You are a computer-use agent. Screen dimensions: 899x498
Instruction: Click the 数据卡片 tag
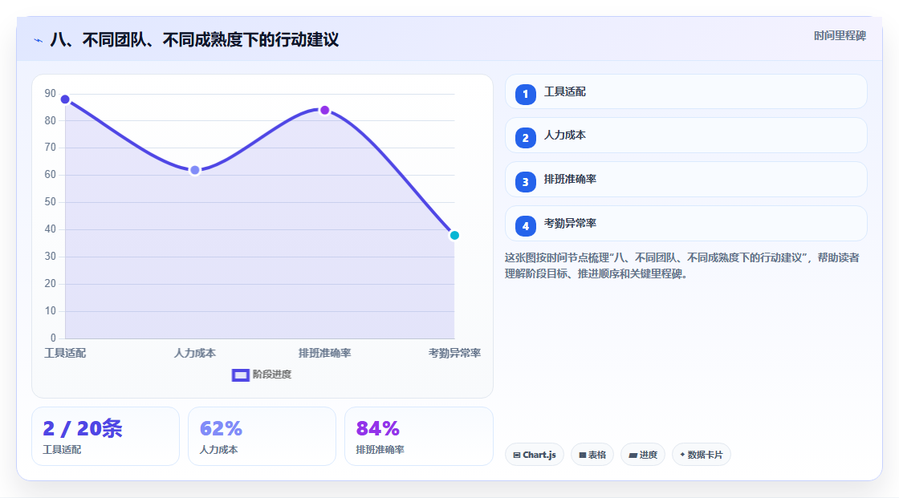[702, 455]
